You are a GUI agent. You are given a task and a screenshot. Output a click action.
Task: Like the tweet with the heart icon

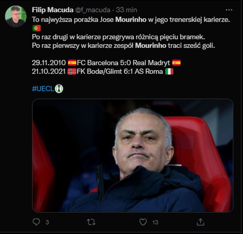pos(143,222)
